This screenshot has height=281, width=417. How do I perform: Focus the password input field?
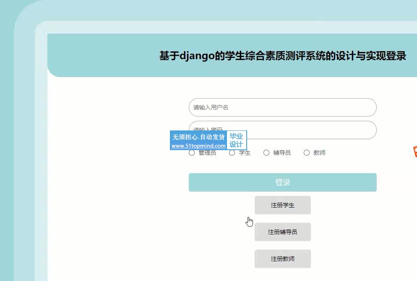pos(282,130)
